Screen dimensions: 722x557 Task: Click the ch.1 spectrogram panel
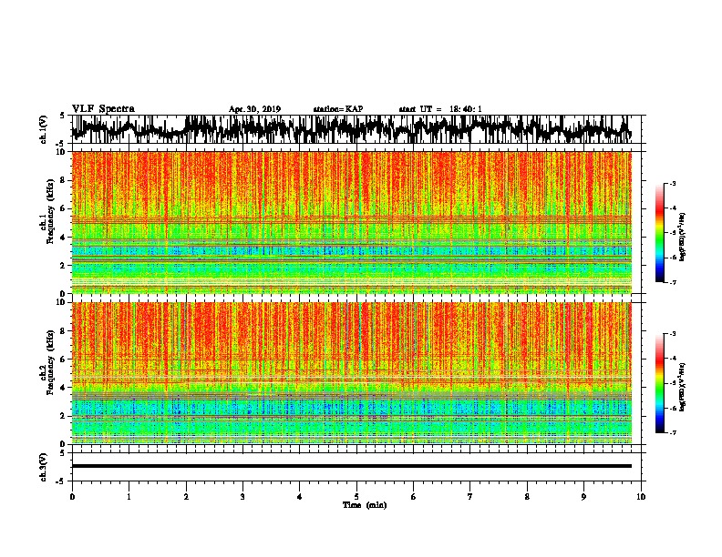[x=352, y=222]
